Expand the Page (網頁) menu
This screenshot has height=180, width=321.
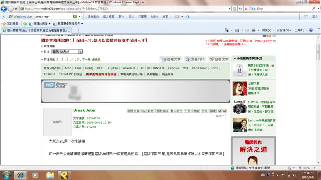(x=268, y=30)
